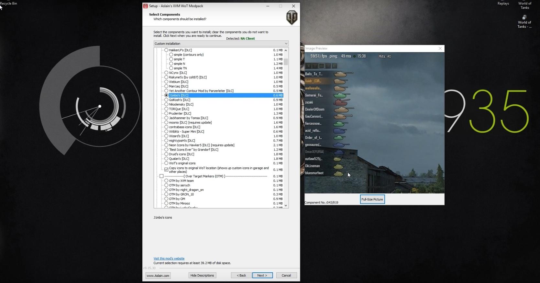Click Wizard's [DLC] entry
This screenshot has width=540, height=283.
(179, 136)
